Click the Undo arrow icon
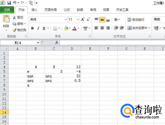 14,3
